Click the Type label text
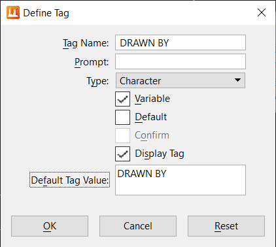This screenshot has height=247, width=276. pyautogui.click(x=97, y=81)
